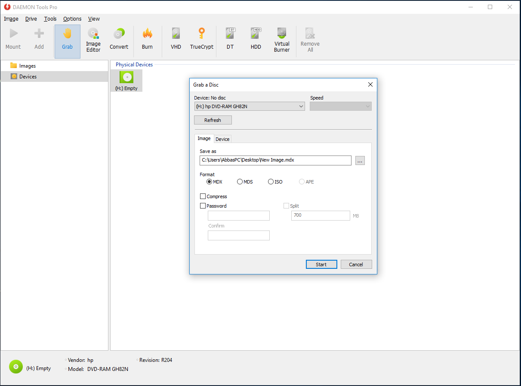Image resolution: width=521 pixels, height=386 pixels.
Task: Click the Save as path field
Action: point(275,160)
